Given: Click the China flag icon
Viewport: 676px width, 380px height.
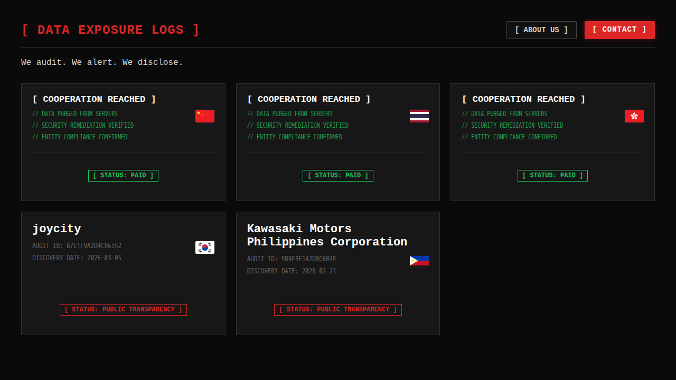Looking at the screenshot, I should 205,116.
